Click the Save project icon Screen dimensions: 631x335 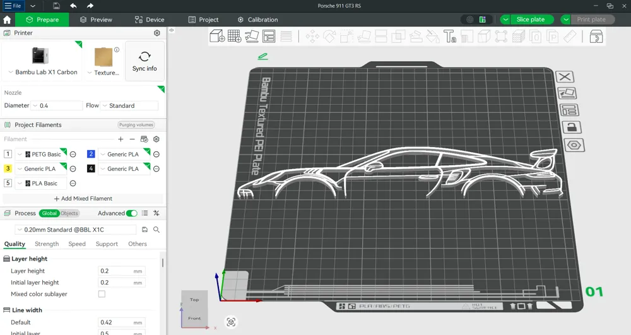56,6
